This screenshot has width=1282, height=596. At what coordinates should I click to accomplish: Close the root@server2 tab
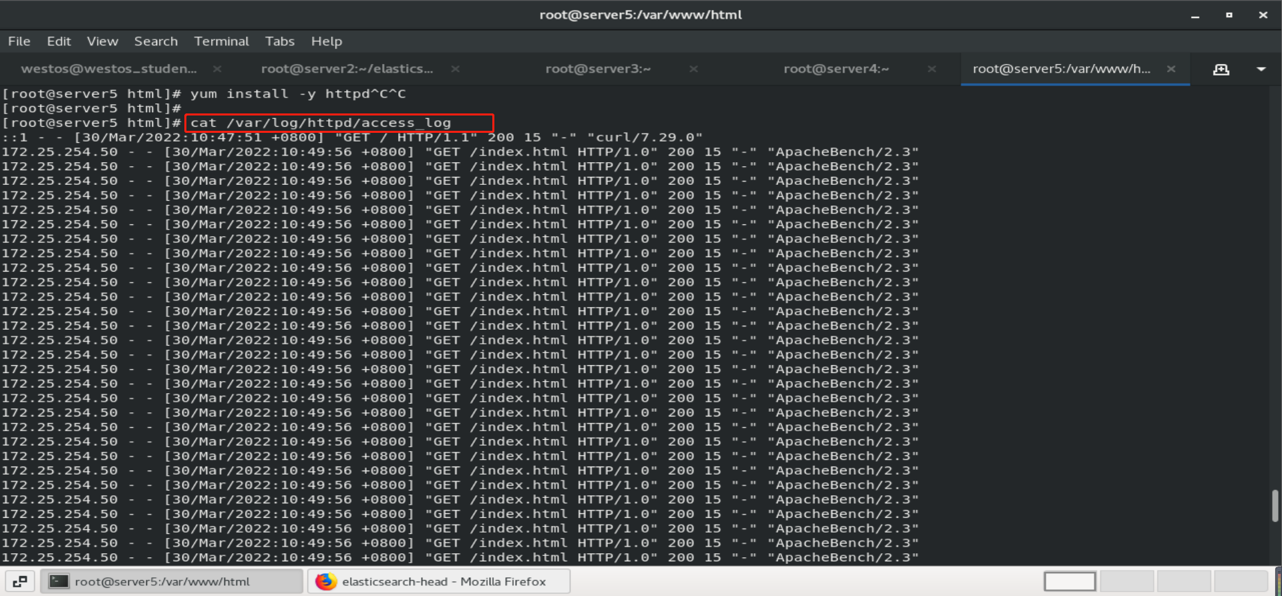455,69
